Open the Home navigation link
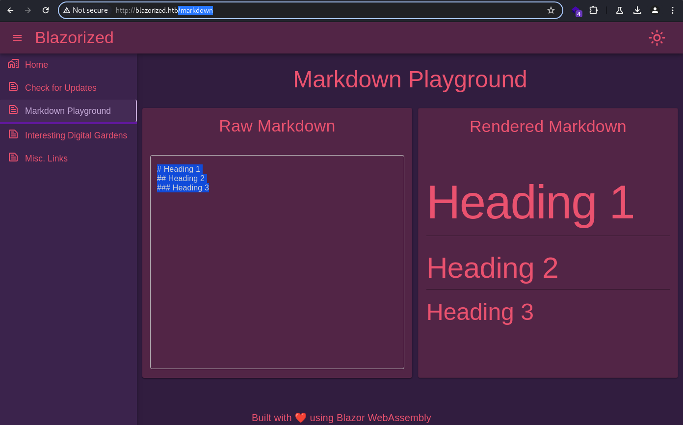 [x=68, y=65]
